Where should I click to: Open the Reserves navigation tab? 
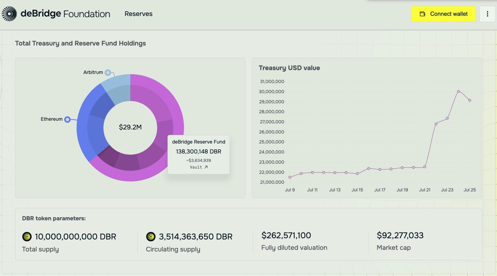[139, 14]
